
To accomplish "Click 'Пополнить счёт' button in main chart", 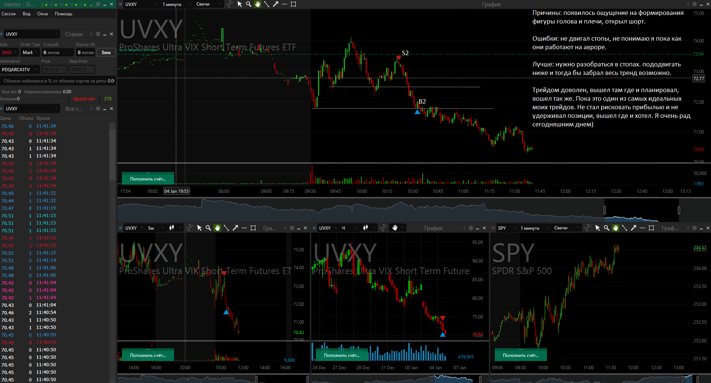I will [x=148, y=179].
